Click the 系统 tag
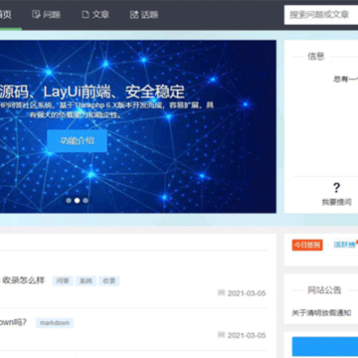This screenshot has width=358, height=358. tap(86, 280)
